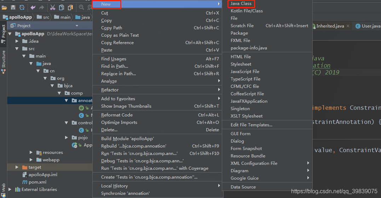Open the New submenu
This screenshot has width=381, height=198.
click(157, 4)
